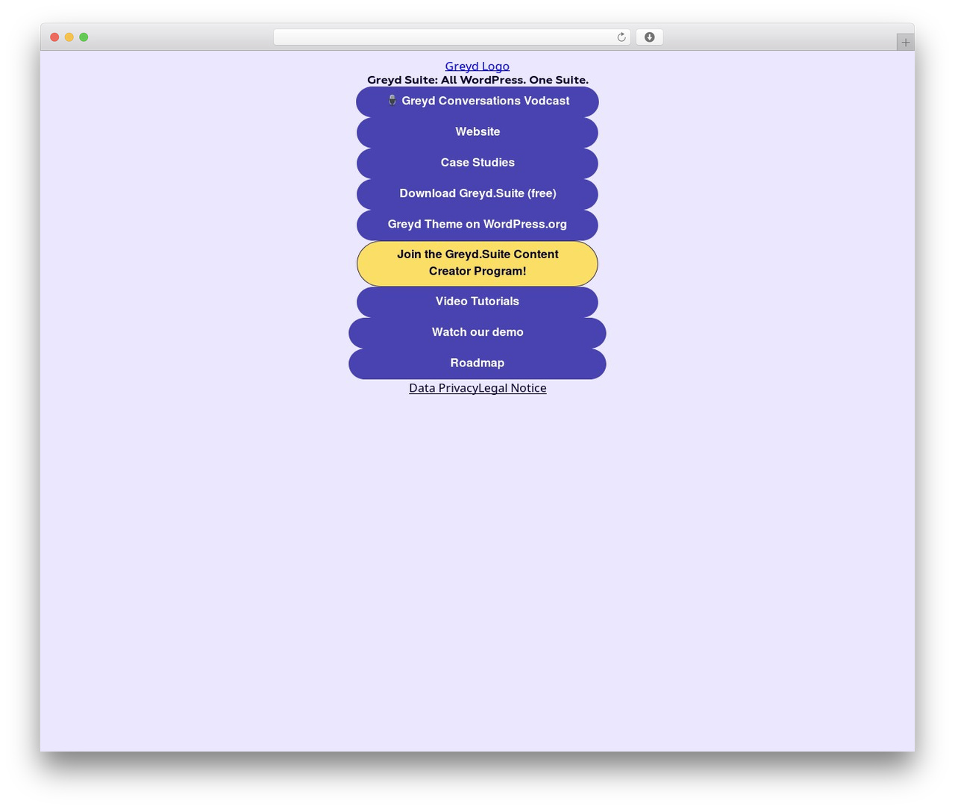Image resolution: width=955 pixels, height=809 pixels.
Task: Click the browser reload icon
Action: tap(621, 37)
